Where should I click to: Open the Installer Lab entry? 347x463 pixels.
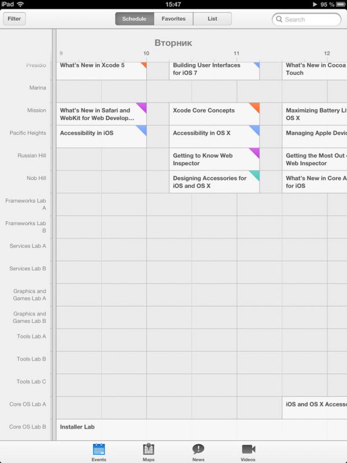(x=201, y=429)
